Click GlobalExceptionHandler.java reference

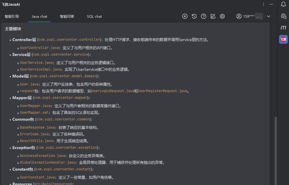point(48,163)
